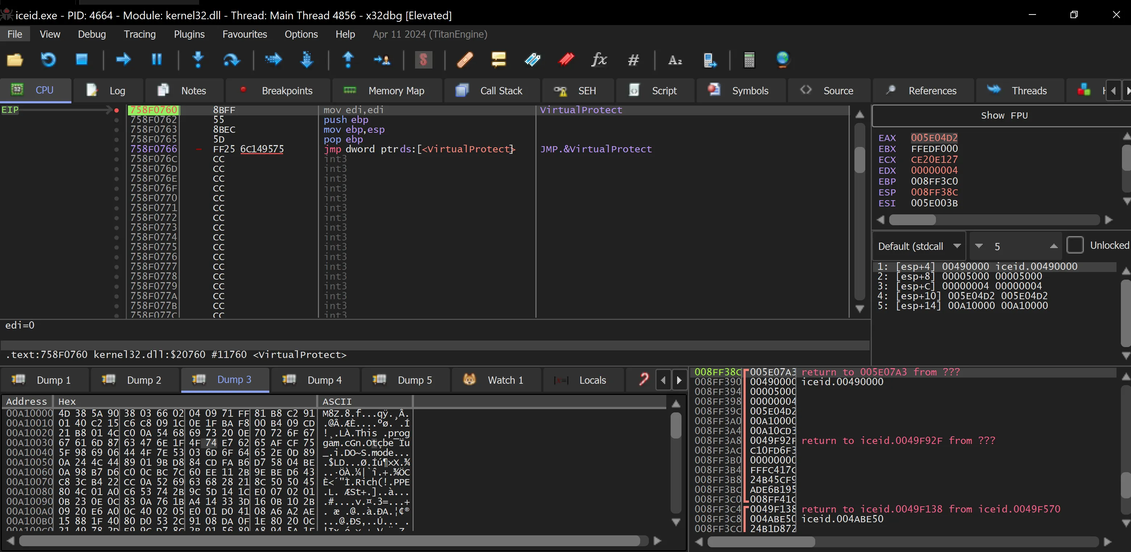The height and width of the screenshot is (552, 1131).
Task: Switch to the Memory Map tab
Action: (387, 91)
